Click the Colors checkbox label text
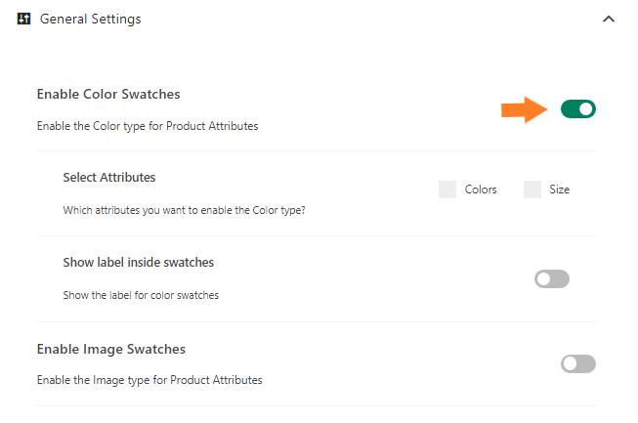 [x=481, y=190]
